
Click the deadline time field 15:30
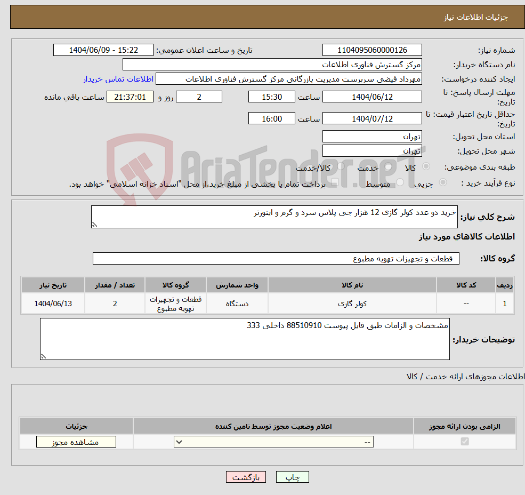point(271,97)
